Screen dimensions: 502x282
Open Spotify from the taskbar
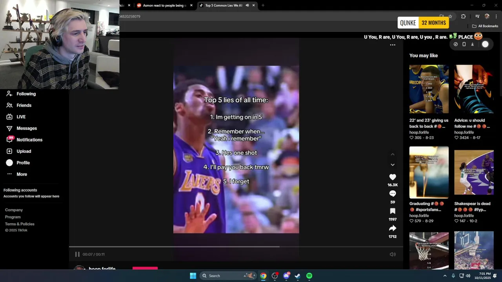[309, 276]
